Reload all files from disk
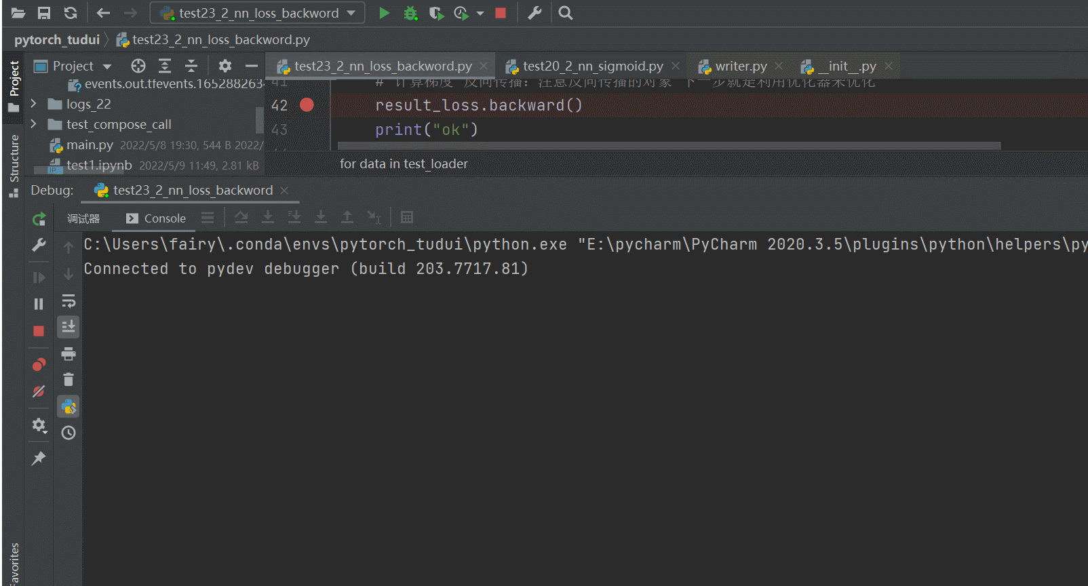This screenshot has height=586, width=1088. pos(71,13)
